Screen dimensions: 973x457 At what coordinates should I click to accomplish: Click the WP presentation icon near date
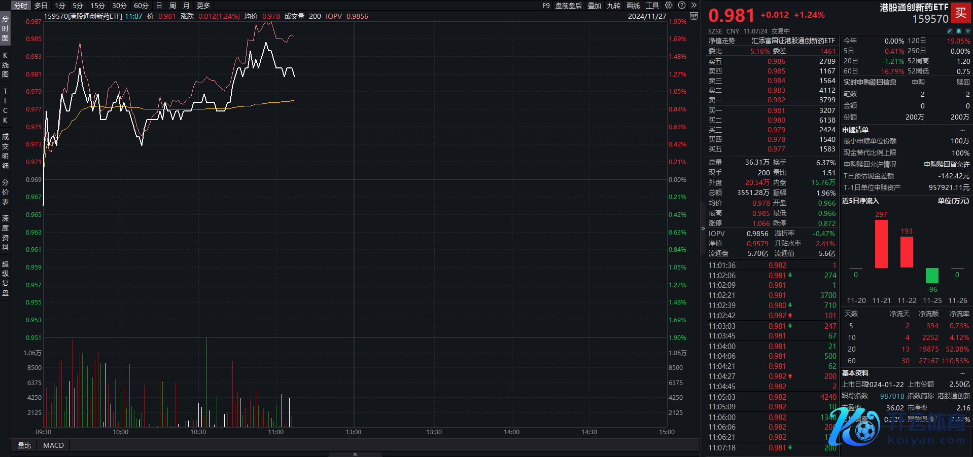[x=694, y=16]
